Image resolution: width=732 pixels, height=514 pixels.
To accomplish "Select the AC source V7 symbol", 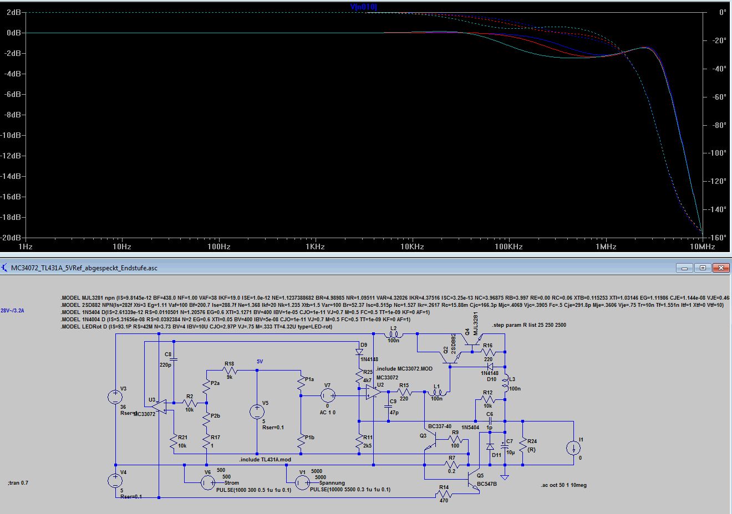I will [x=328, y=395].
